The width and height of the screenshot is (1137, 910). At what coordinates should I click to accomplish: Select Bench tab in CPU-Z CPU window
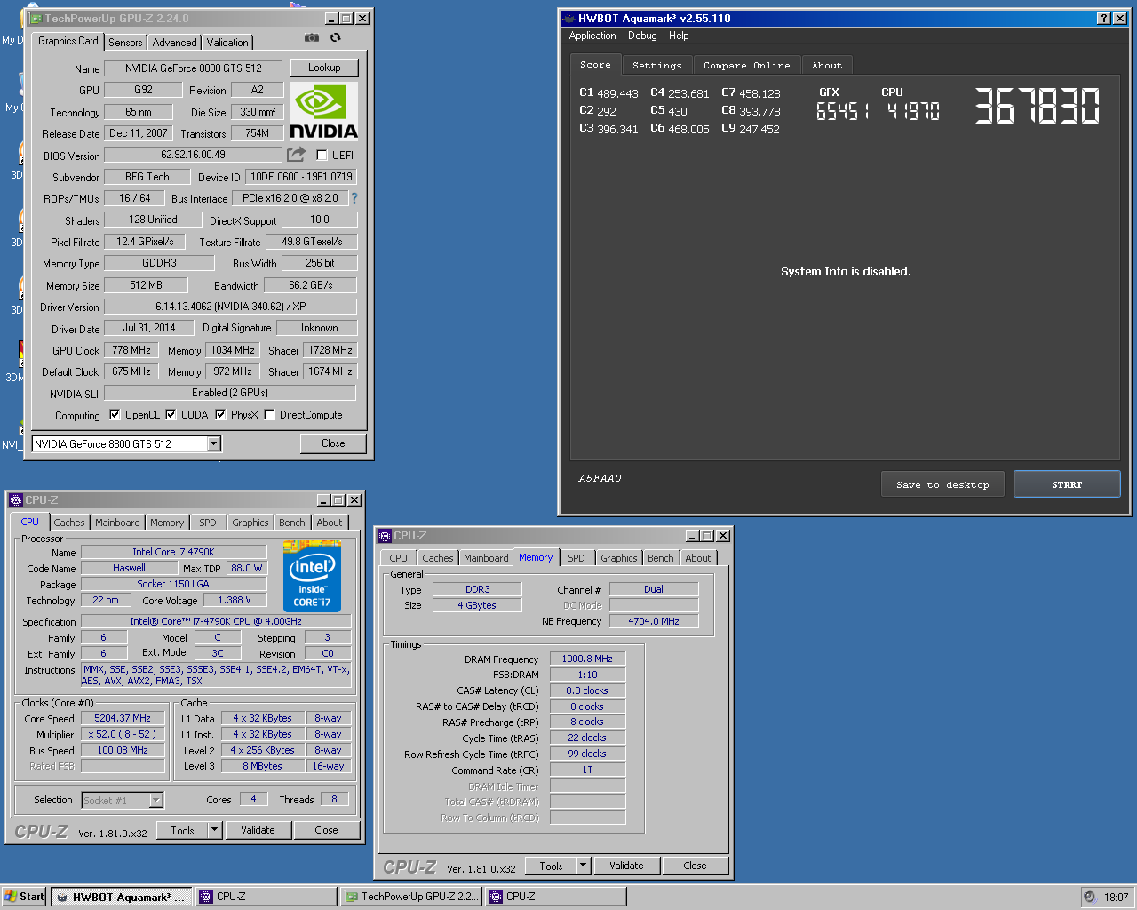(x=291, y=523)
